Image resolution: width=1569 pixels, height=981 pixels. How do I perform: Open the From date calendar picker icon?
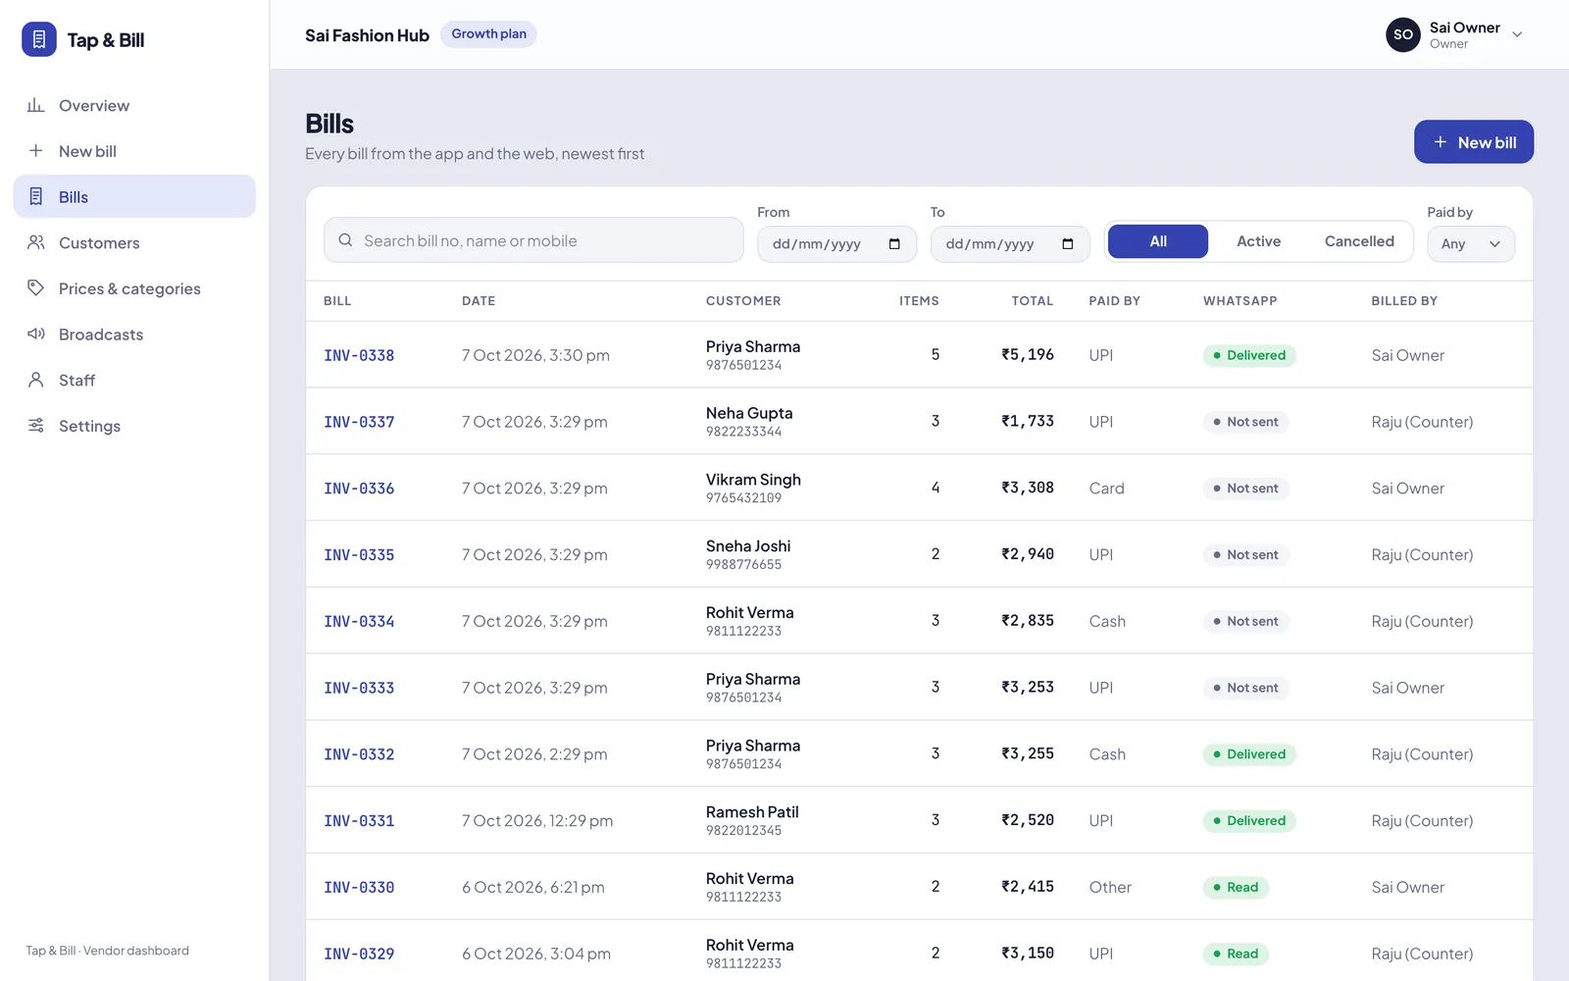894,243
